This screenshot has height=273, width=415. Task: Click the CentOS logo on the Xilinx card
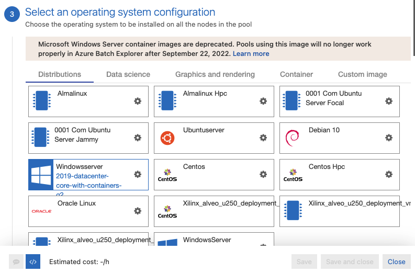(x=167, y=212)
